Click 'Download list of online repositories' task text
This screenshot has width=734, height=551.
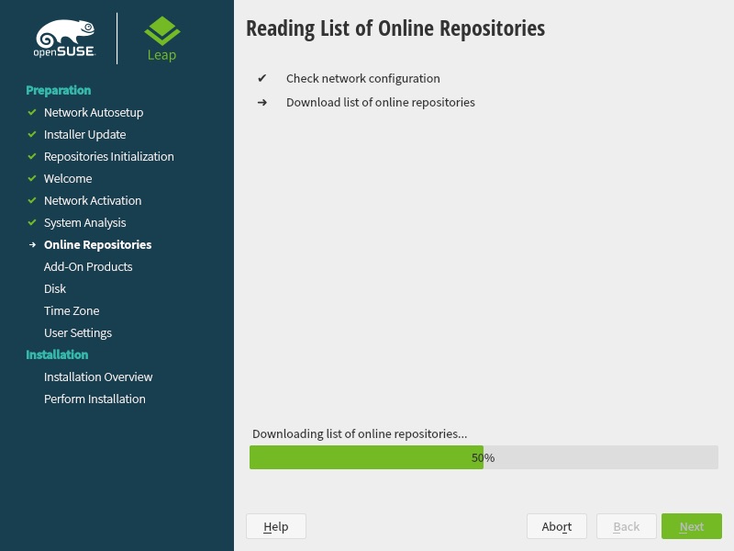[x=381, y=102]
